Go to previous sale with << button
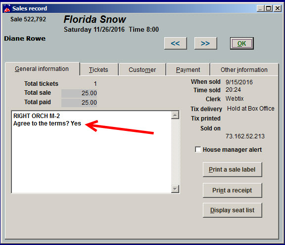 pos(175,43)
